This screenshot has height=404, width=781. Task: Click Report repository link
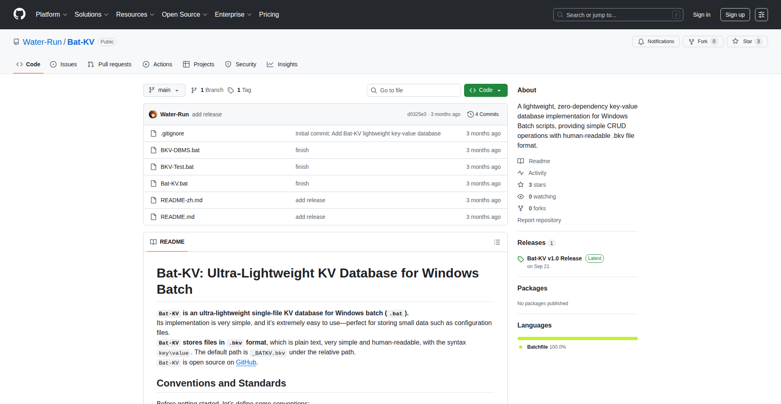(x=539, y=220)
